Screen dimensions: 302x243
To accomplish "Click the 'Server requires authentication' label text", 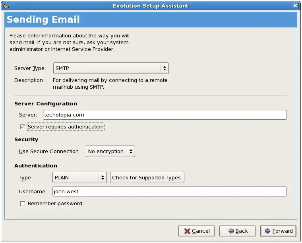I will (66, 127).
